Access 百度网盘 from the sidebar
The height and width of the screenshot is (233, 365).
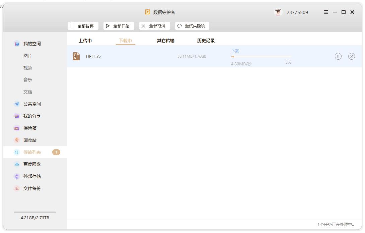point(32,164)
